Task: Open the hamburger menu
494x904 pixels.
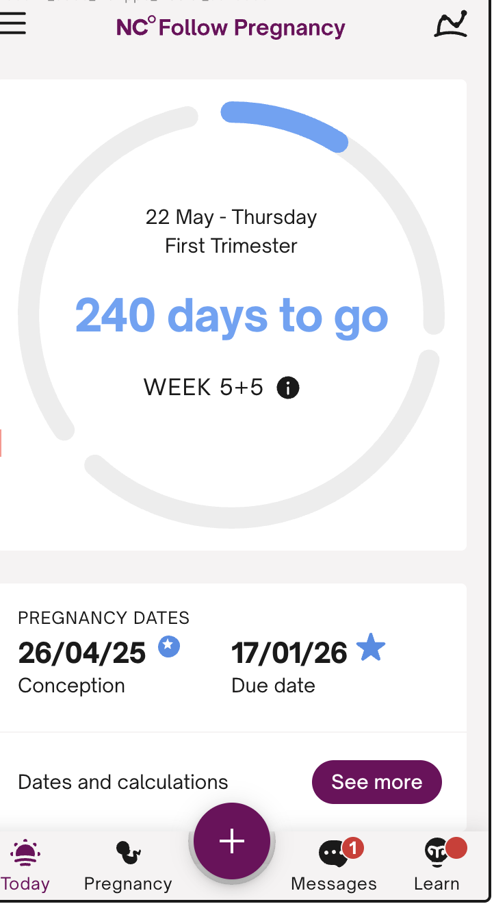Action: pos(14,24)
